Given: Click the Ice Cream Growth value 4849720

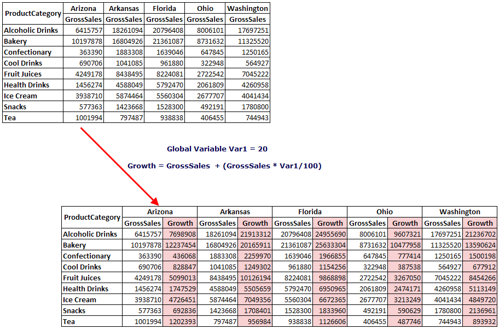Looking at the screenshot, I should point(480,299).
